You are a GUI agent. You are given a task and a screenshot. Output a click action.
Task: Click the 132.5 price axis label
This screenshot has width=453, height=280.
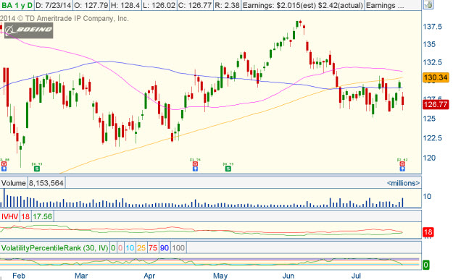click(433, 62)
